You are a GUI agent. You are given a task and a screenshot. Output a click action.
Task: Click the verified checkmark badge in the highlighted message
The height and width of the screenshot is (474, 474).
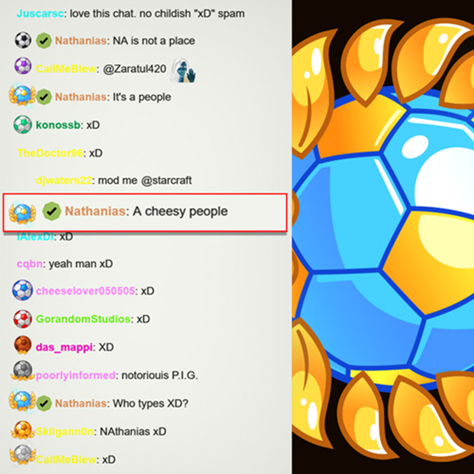coord(52,211)
